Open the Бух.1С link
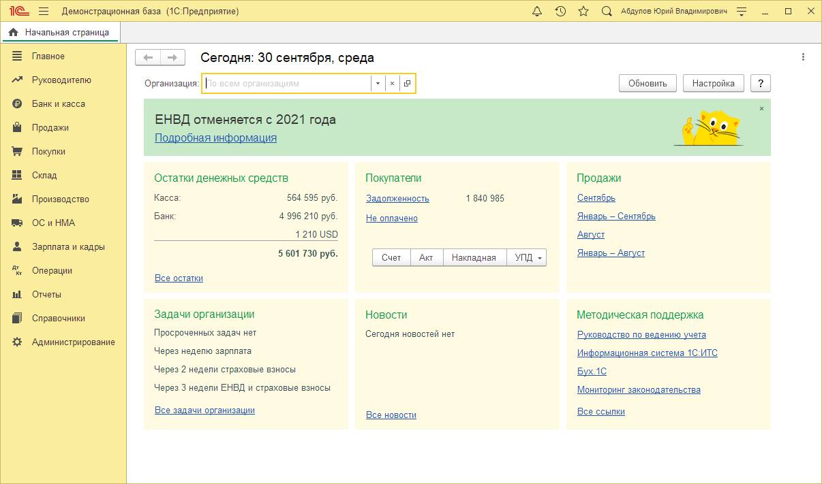This screenshot has width=822, height=484. [592, 372]
